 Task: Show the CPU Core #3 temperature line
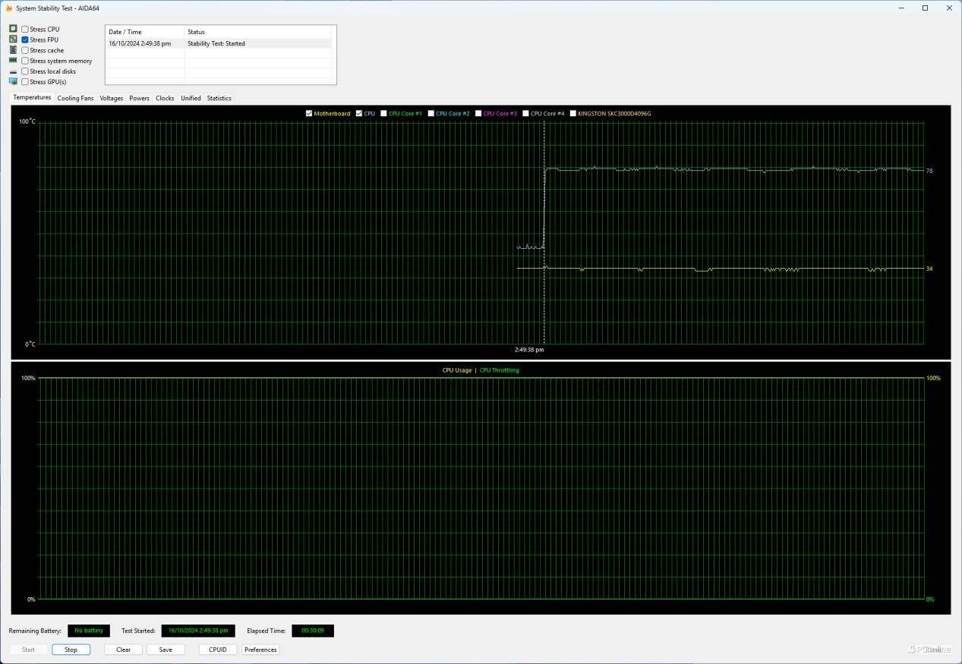478,114
